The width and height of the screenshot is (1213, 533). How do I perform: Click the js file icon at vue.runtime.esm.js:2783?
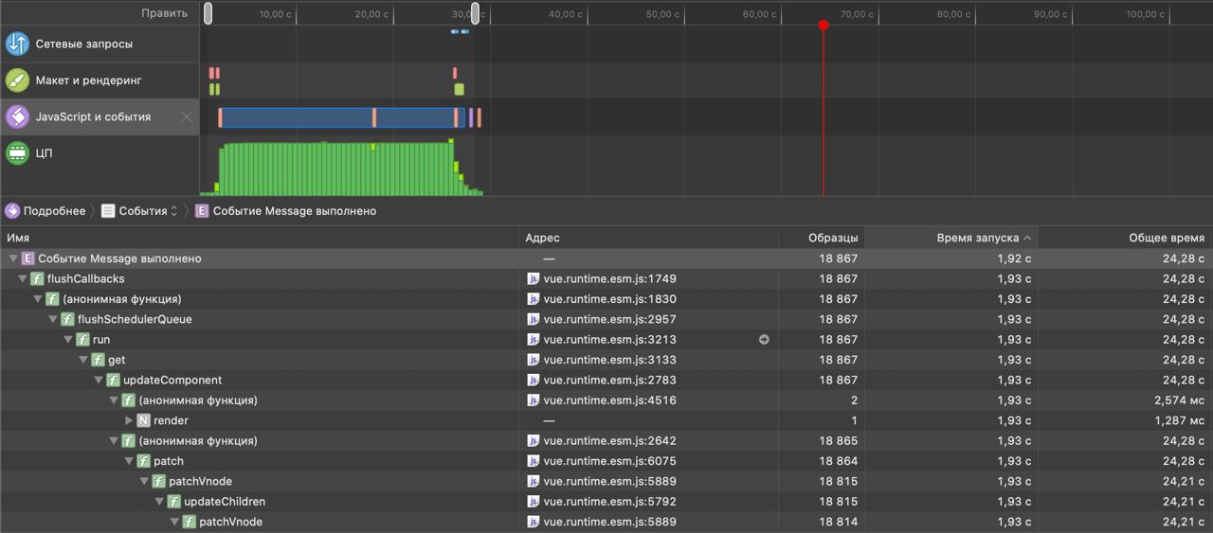click(x=534, y=381)
